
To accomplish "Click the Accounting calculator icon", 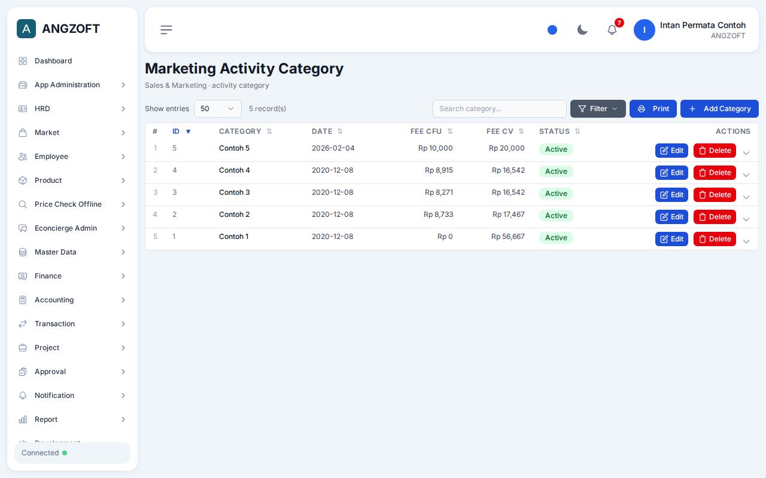I will (x=23, y=300).
